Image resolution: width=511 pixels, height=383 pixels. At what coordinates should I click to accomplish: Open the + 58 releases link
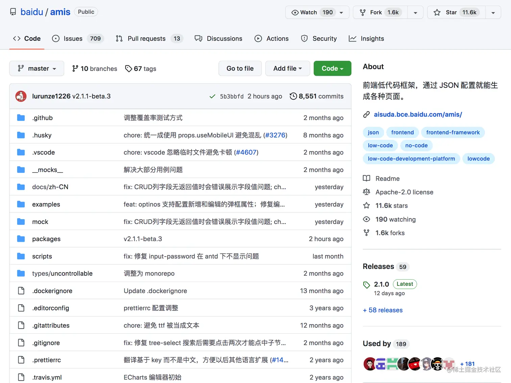pyautogui.click(x=383, y=310)
